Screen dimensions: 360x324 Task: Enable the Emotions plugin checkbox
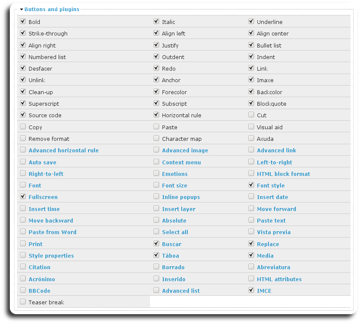[x=156, y=173]
